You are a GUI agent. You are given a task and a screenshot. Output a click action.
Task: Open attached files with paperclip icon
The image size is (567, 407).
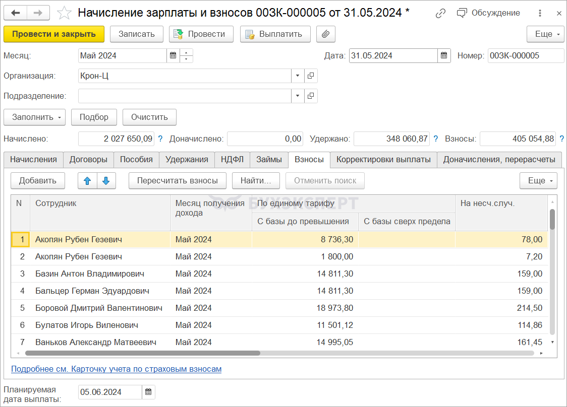click(326, 34)
